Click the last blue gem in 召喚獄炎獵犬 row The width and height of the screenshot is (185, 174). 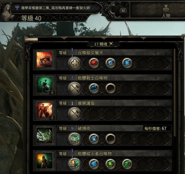127,63
